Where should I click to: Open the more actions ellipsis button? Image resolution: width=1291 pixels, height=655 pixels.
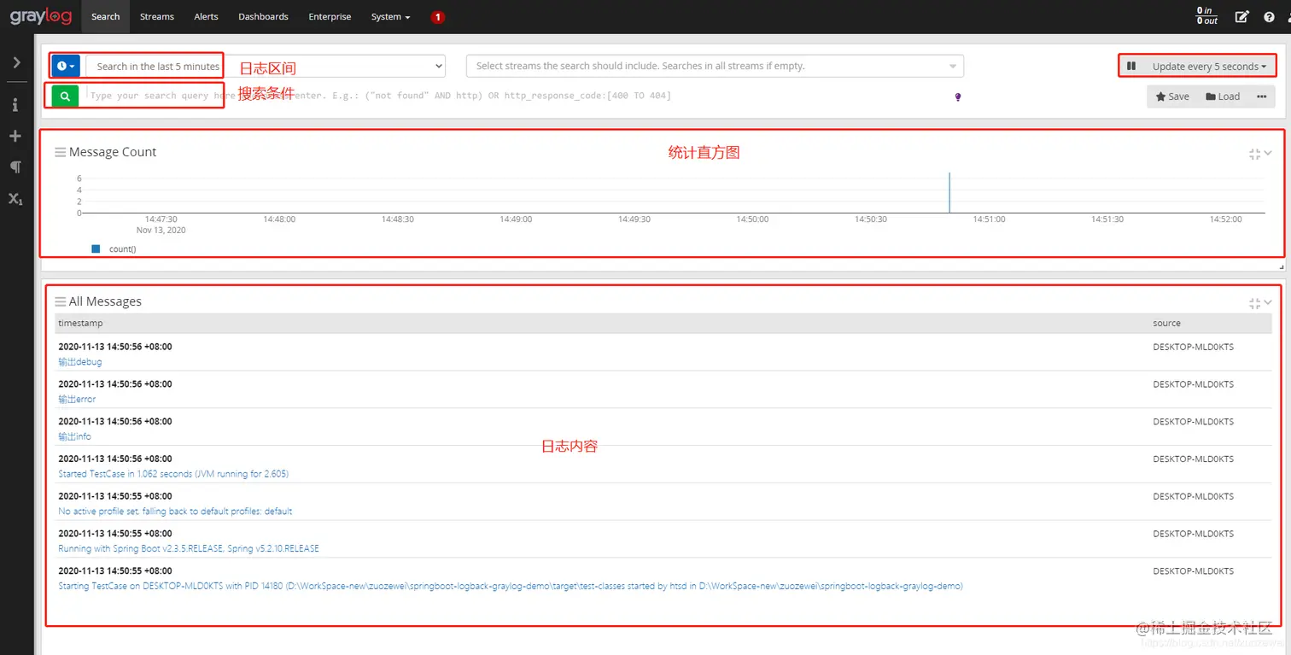[x=1262, y=96]
